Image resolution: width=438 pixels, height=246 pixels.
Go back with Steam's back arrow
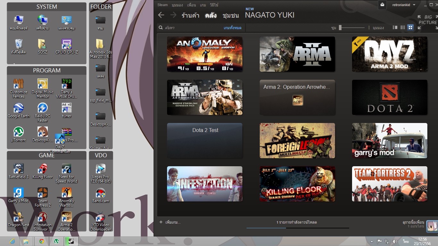click(161, 15)
